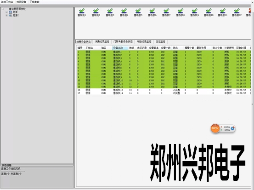The width and height of the screenshot is (254, 190).
Task: Select the root school node in tree
Action: 17,9
